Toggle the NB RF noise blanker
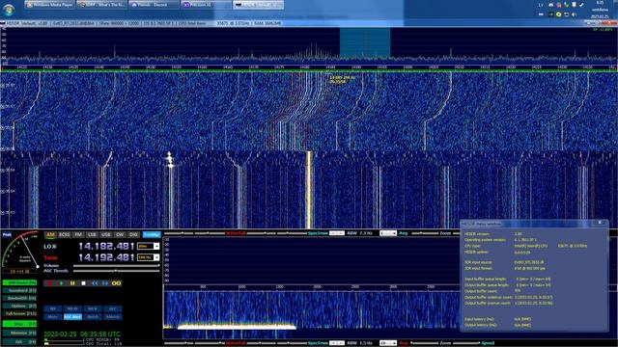 72,308
